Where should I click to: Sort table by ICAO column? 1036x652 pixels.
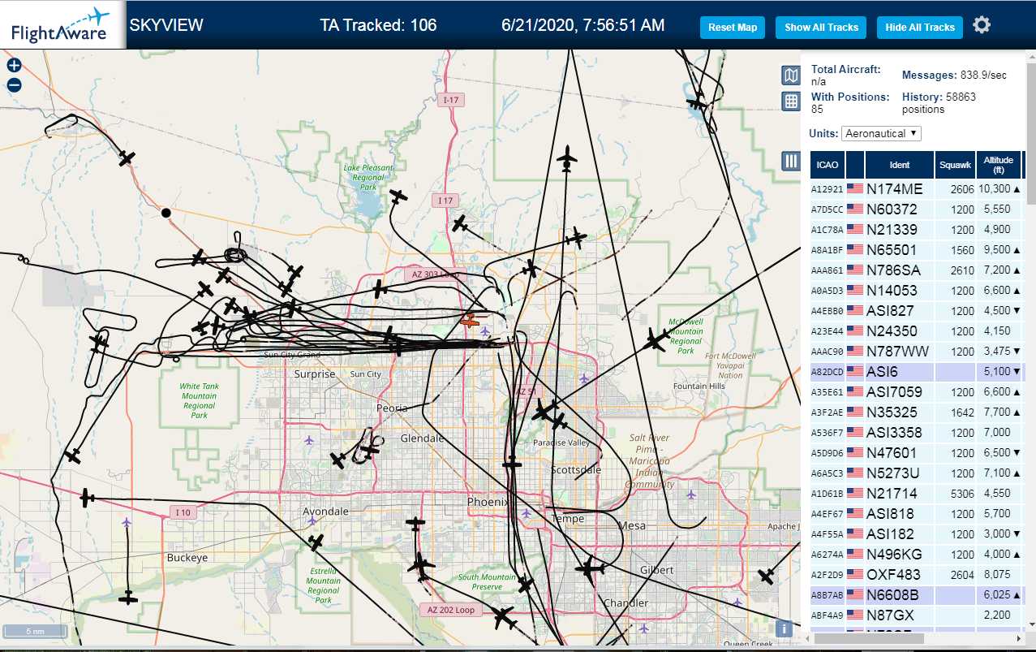click(x=828, y=165)
